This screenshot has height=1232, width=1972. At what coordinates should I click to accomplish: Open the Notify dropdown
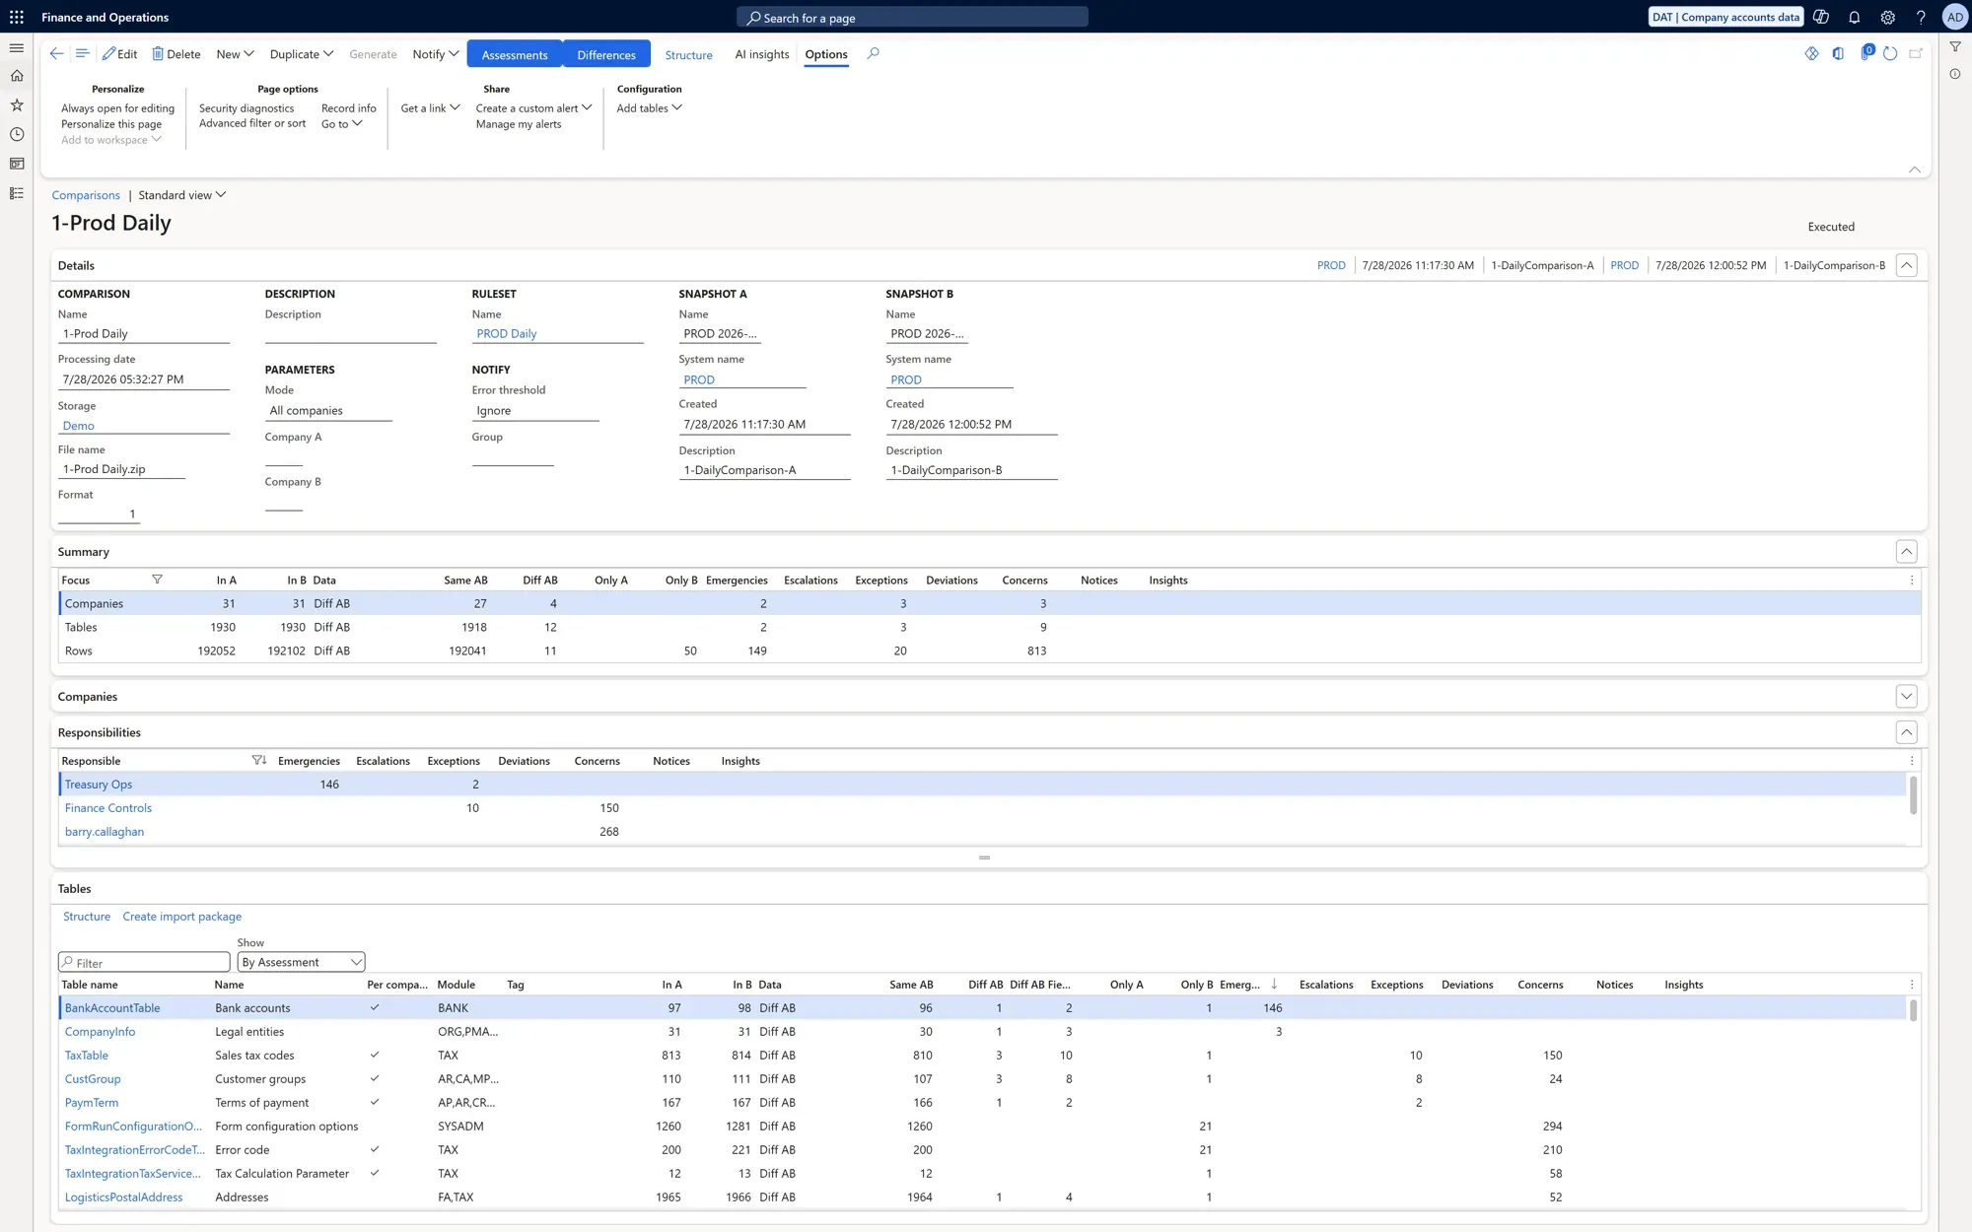pyautogui.click(x=436, y=54)
